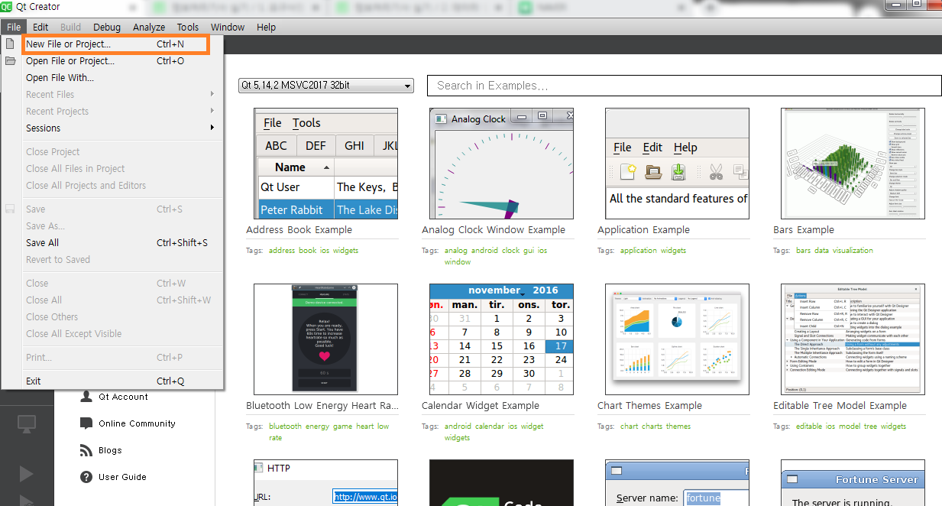Click the File menu header
This screenshot has width=942, height=506.
click(x=14, y=27)
